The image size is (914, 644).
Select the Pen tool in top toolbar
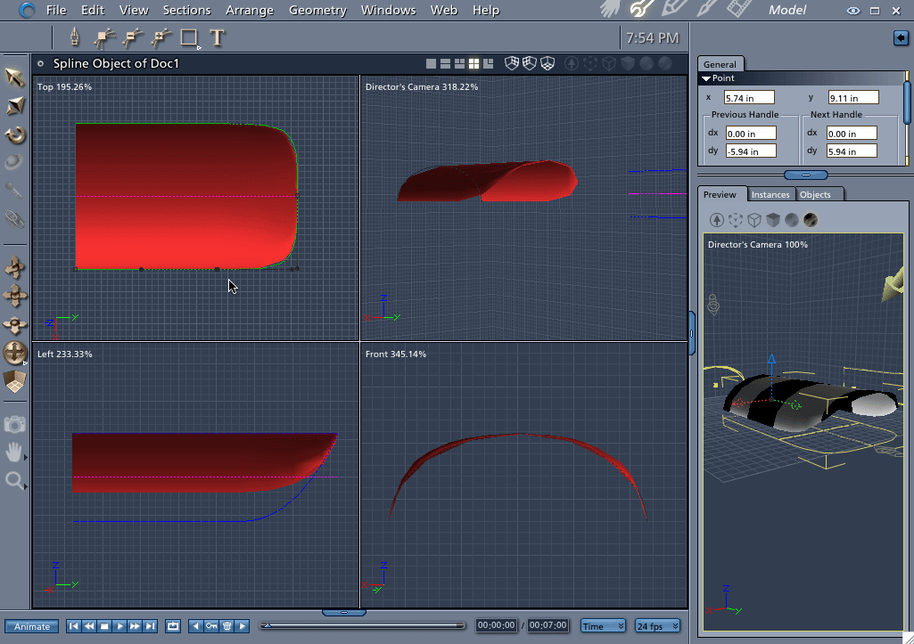tap(75, 38)
